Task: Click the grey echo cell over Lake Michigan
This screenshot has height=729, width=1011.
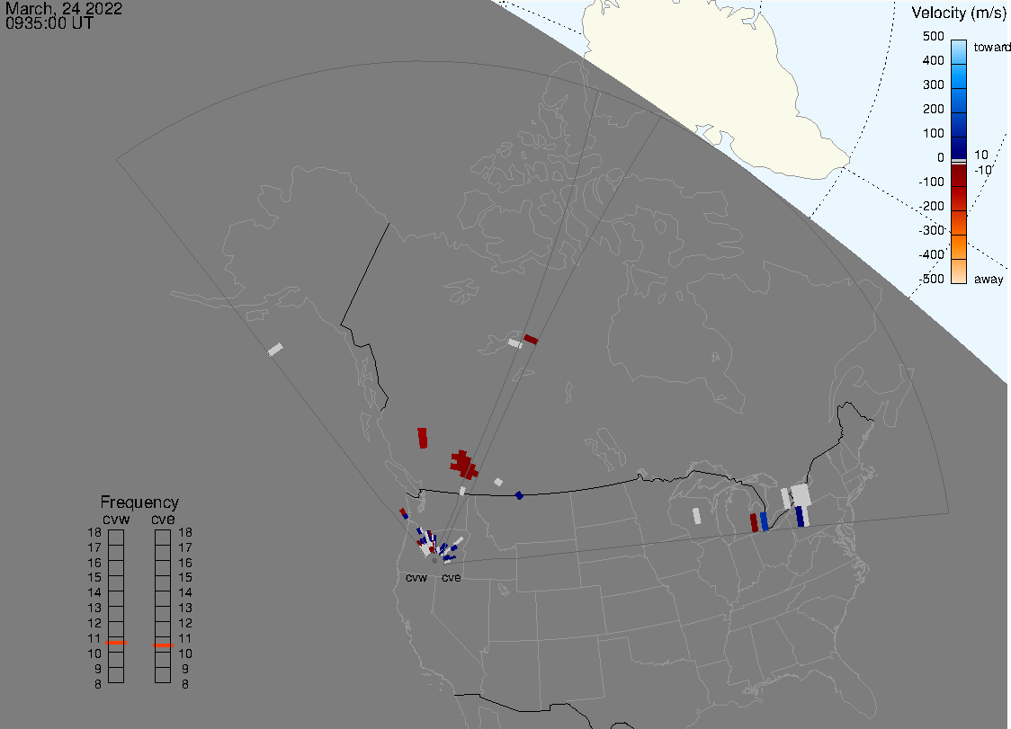Action: click(x=696, y=516)
